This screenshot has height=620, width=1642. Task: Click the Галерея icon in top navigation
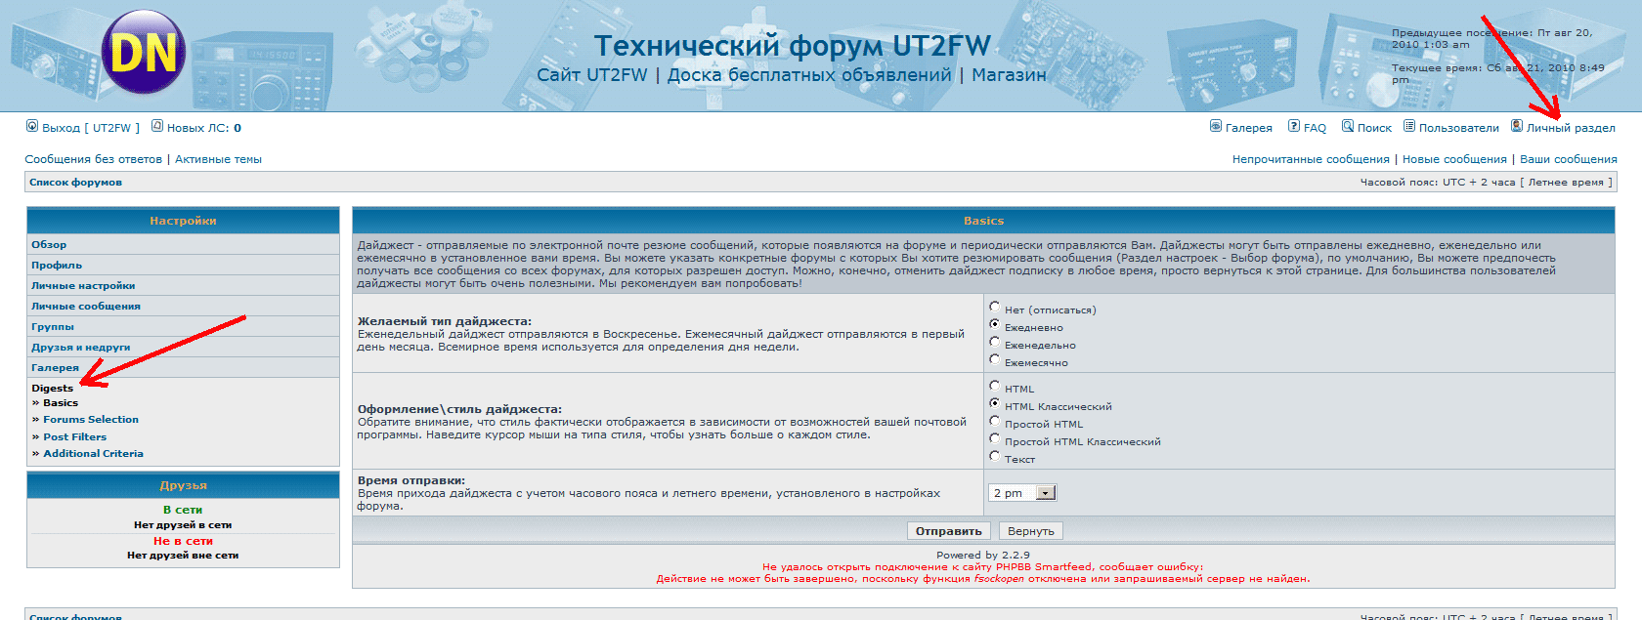click(x=1216, y=126)
